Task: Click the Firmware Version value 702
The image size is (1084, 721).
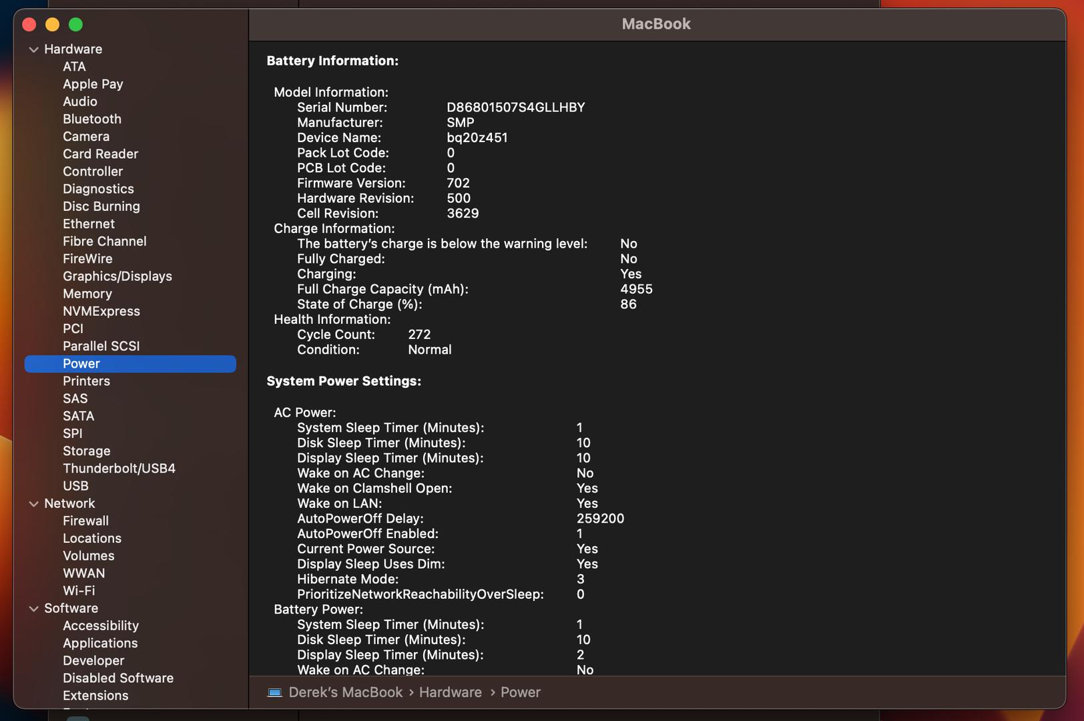Action: coord(458,183)
